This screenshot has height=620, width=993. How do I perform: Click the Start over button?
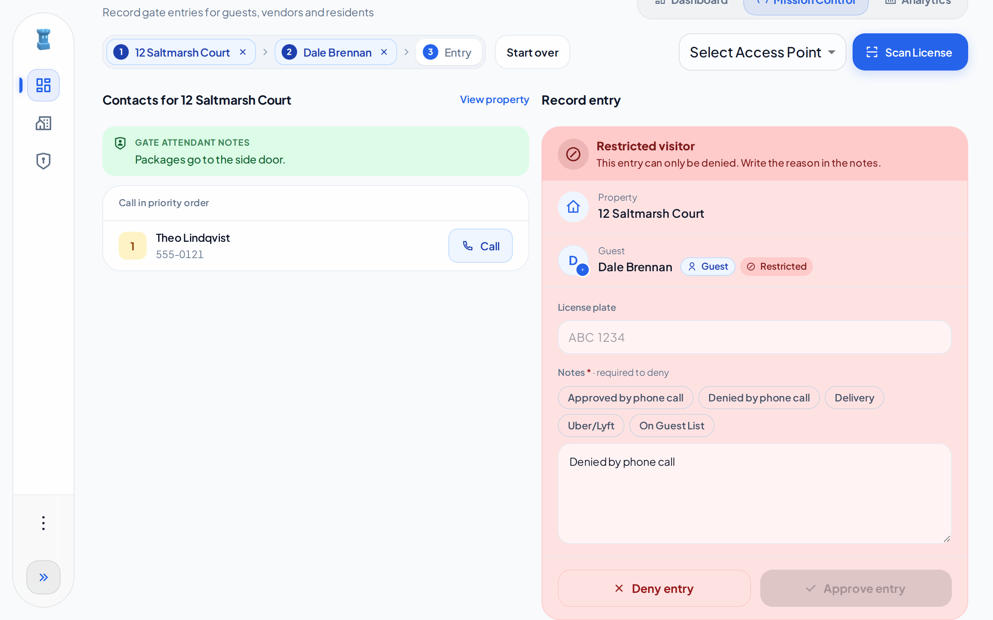532,52
